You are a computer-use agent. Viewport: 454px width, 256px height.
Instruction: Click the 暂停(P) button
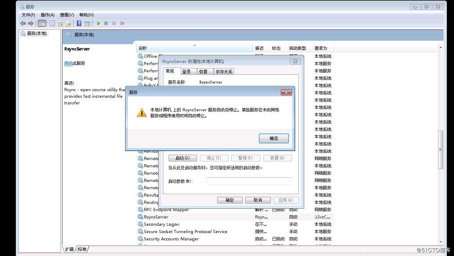(x=245, y=158)
